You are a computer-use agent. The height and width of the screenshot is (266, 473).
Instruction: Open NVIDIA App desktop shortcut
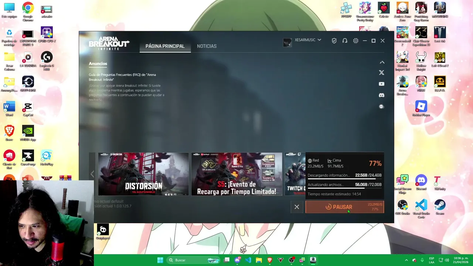click(28, 134)
